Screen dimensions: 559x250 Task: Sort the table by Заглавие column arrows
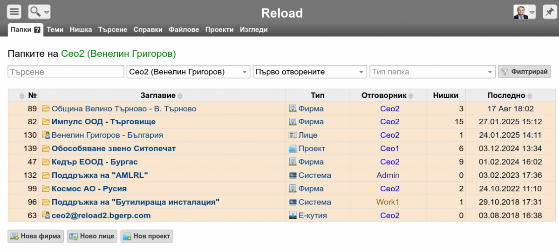click(x=180, y=96)
